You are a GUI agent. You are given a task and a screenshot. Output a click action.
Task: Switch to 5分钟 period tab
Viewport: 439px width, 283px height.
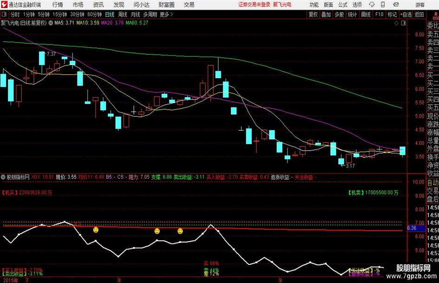(43, 14)
